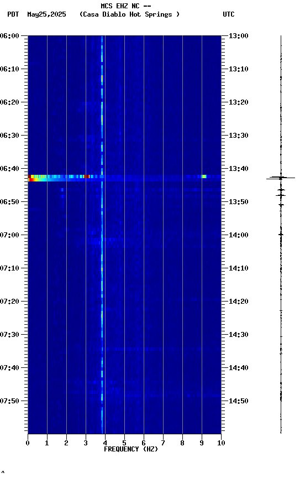Click the 07:20 PDT time label
Viewport: 305px width, 478px height.
click(x=9, y=302)
